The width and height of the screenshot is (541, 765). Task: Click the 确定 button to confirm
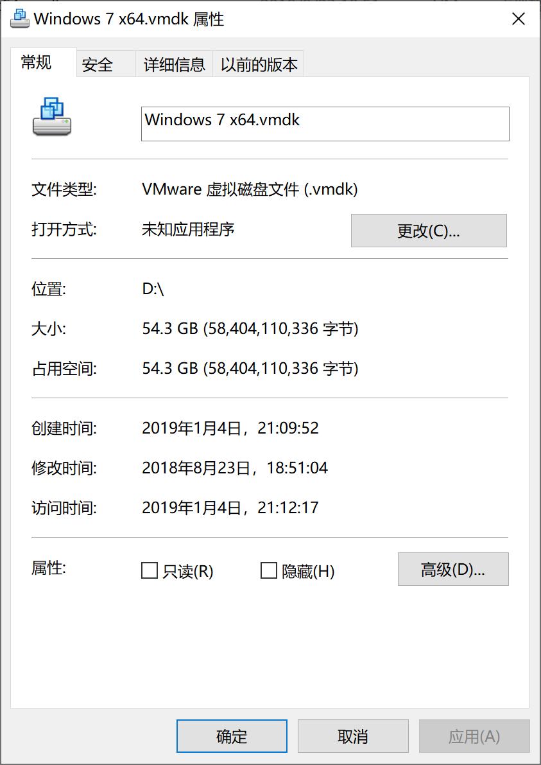231,736
